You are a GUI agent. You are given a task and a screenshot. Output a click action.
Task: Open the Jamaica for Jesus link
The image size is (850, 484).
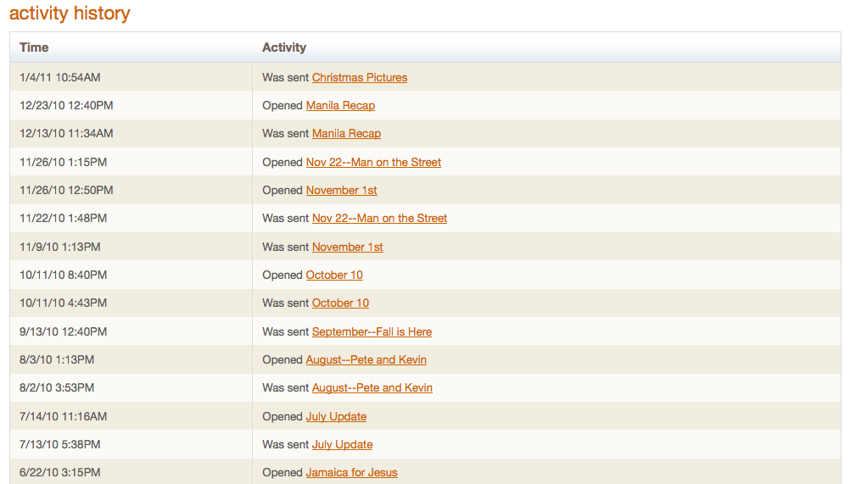[x=352, y=473]
